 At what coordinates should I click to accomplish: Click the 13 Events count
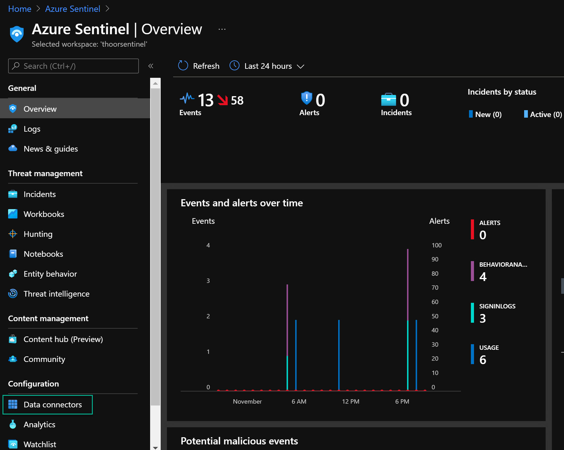pos(206,100)
